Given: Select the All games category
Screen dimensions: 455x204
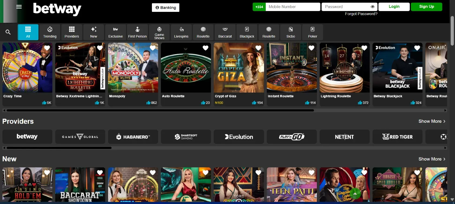Looking at the screenshot, I should (28, 32).
